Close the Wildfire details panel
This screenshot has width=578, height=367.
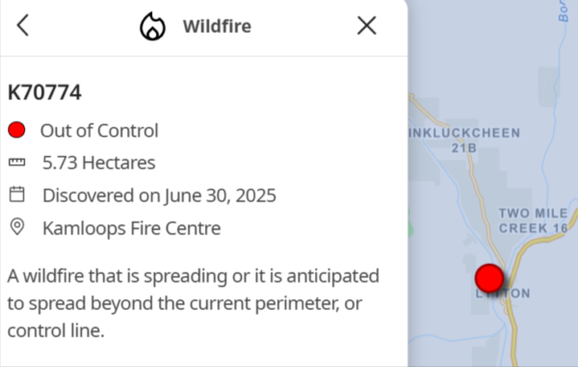click(x=367, y=26)
